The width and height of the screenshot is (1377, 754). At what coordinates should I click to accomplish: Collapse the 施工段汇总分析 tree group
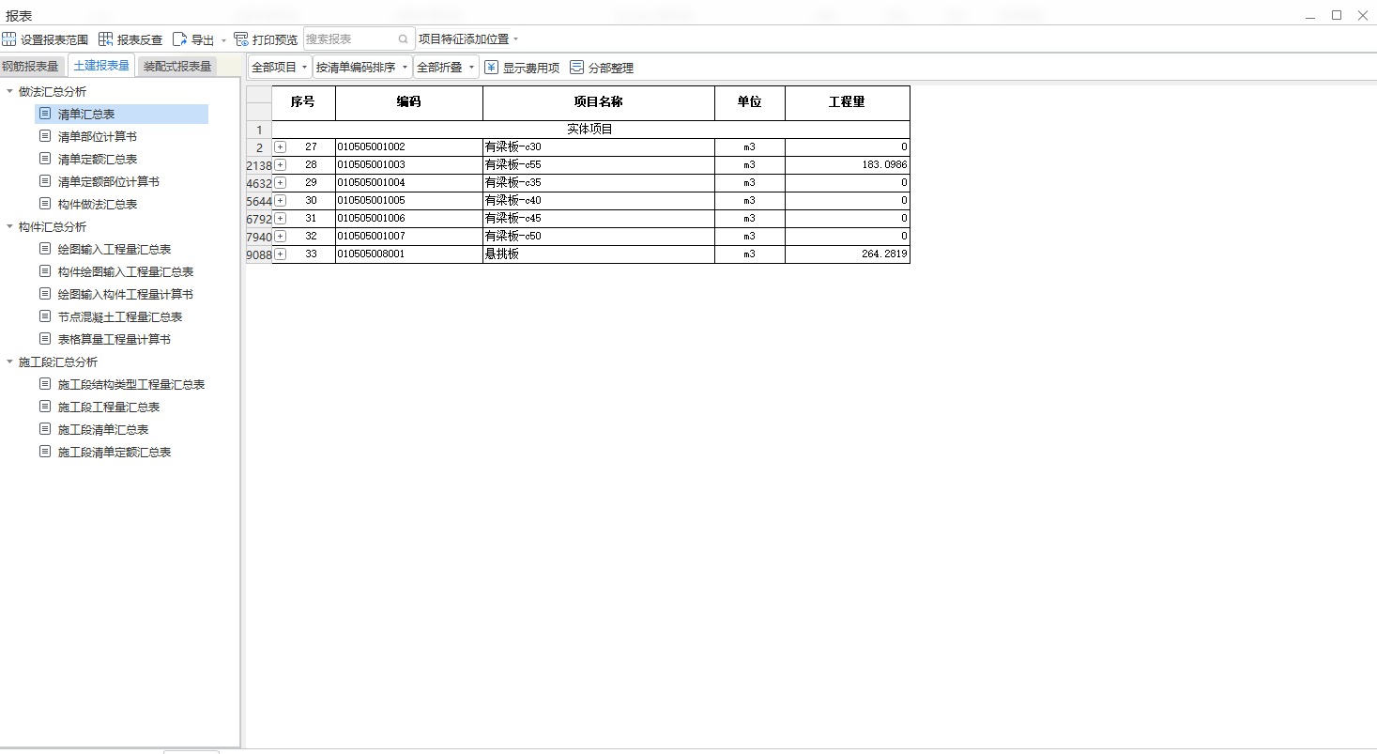tap(9, 362)
